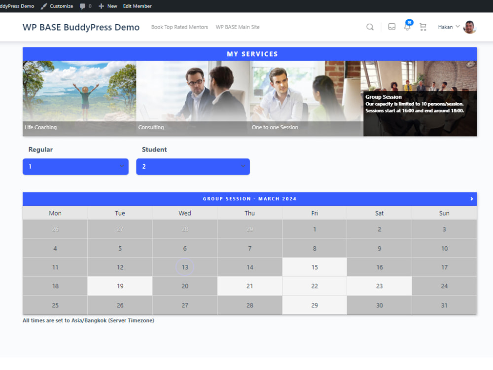The height and width of the screenshot is (370, 493).
Task: Click calendar day 5
Action: click(120, 248)
